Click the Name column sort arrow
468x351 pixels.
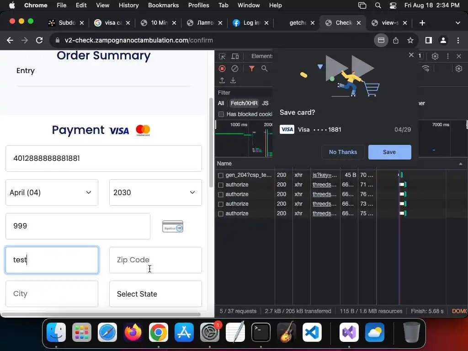(461, 164)
